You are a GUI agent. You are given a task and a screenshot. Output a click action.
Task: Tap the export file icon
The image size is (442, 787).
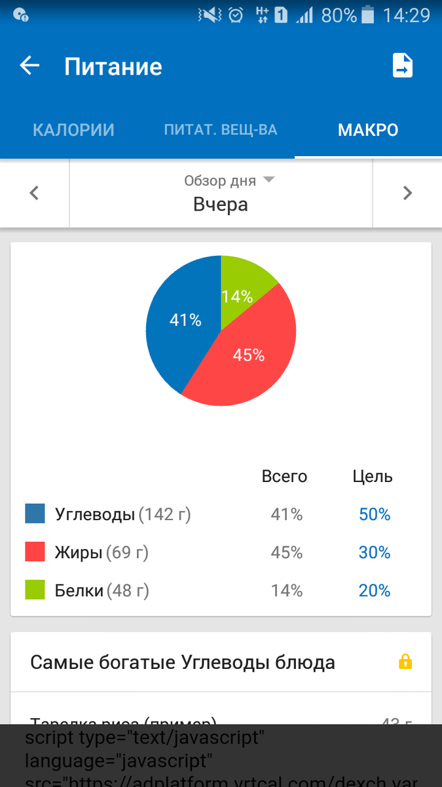[x=402, y=66]
